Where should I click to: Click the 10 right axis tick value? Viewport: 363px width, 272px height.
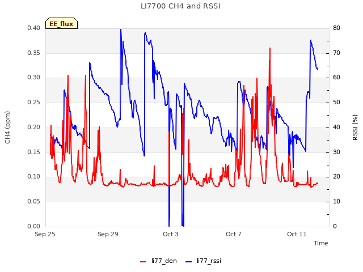pos(336,202)
